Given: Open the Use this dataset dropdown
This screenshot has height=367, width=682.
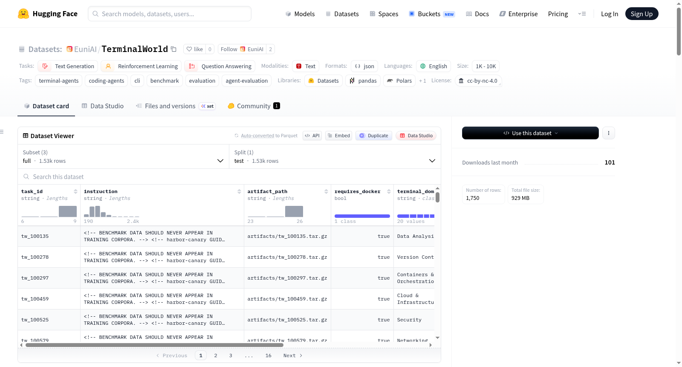Looking at the screenshot, I should coord(530,133).
